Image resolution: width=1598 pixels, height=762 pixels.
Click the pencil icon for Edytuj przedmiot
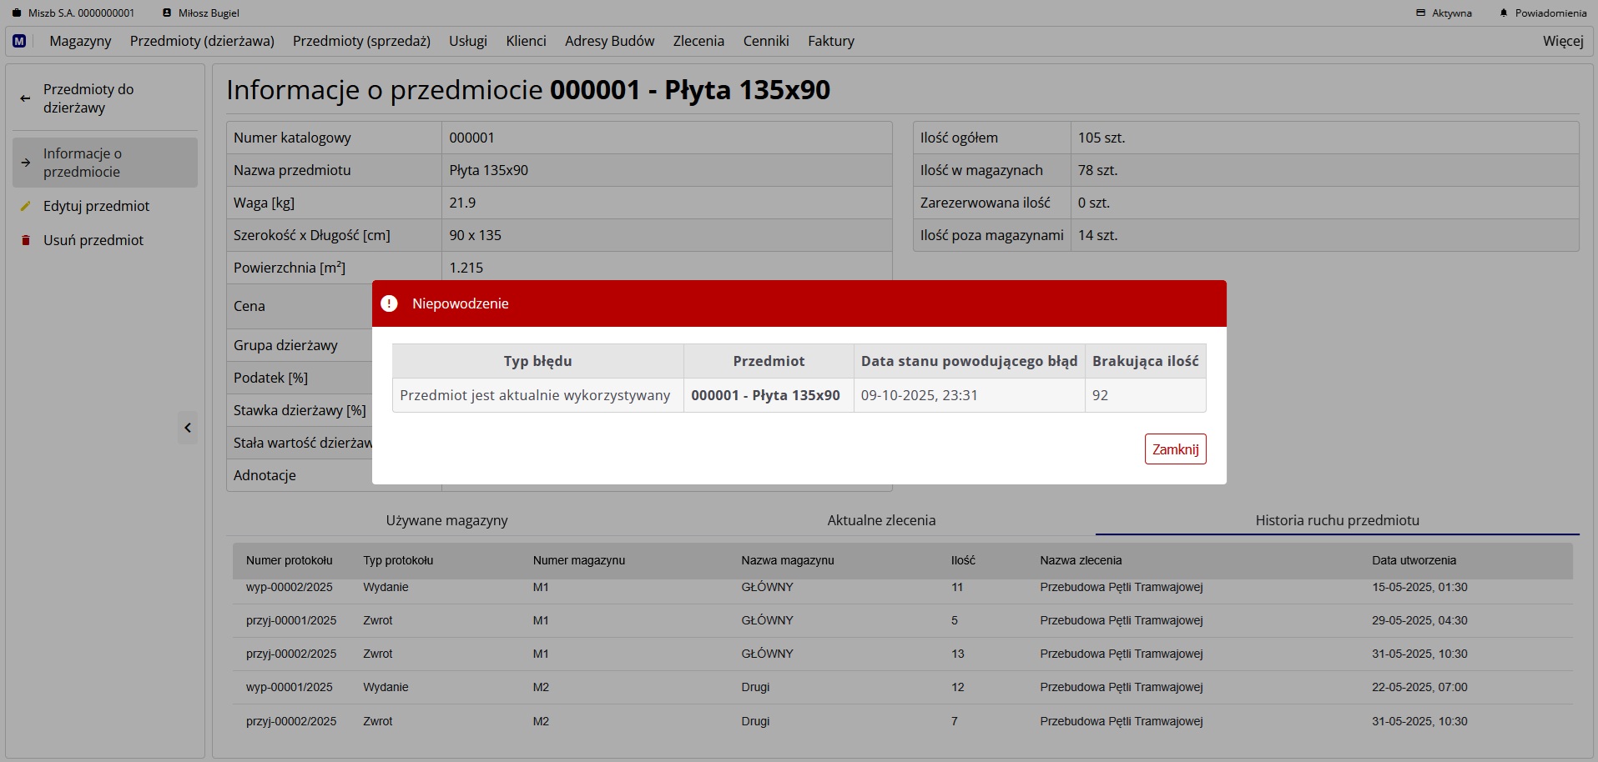(25, 206)
